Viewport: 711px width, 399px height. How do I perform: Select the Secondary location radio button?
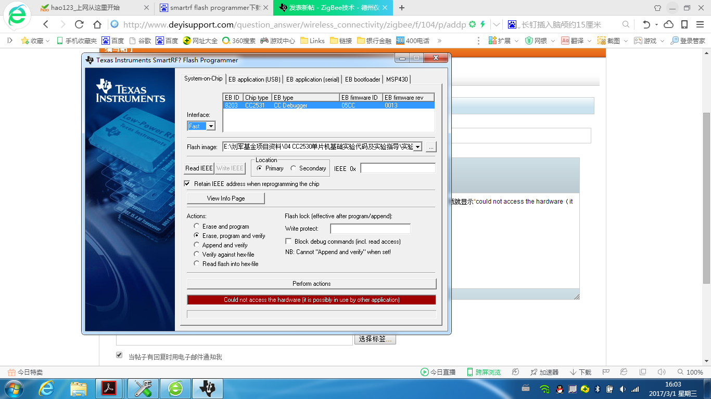[294, 168]
